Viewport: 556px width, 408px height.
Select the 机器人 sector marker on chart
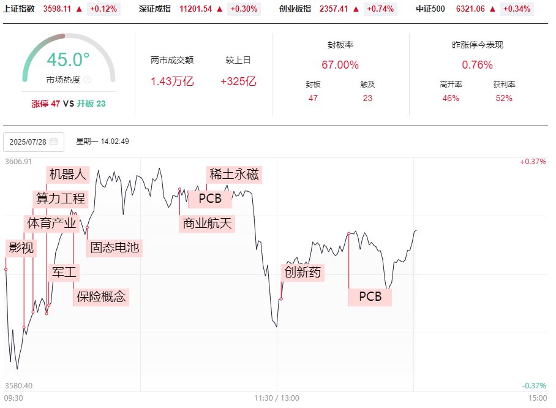(x=68, y=175)
